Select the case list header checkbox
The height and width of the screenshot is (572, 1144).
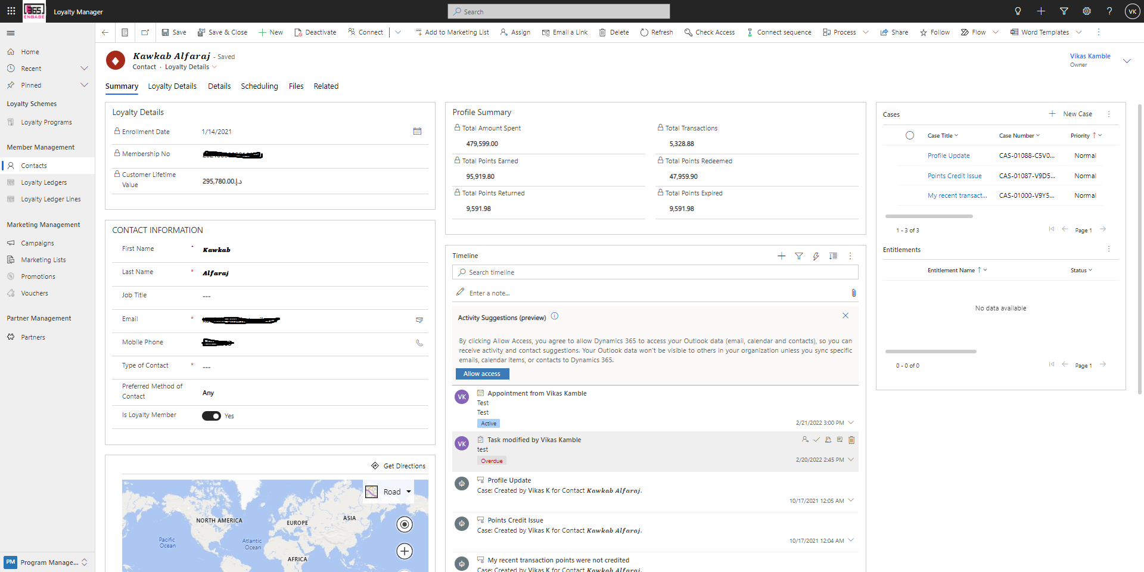(910, 135)
